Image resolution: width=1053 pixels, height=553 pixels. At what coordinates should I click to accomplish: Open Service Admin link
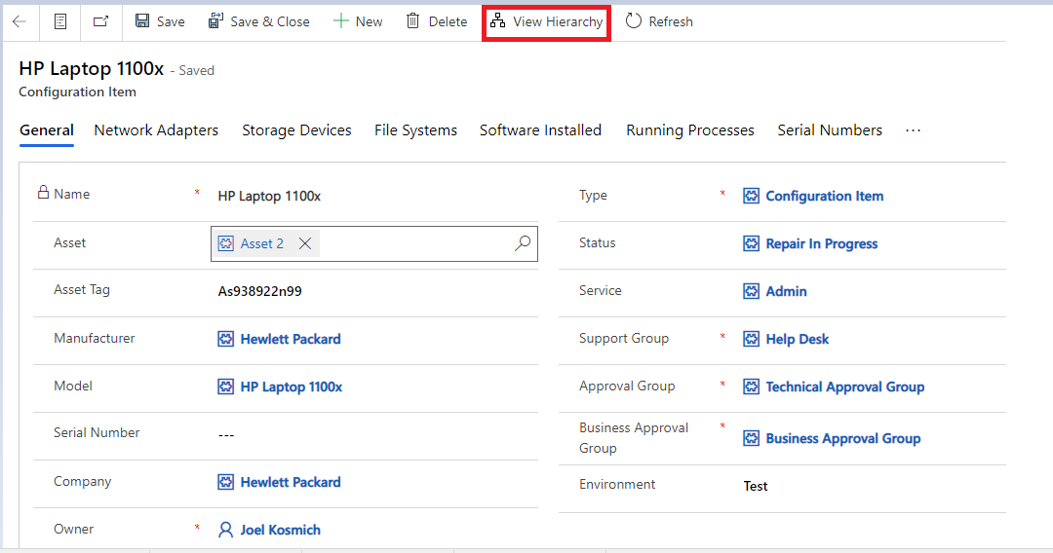787,291
